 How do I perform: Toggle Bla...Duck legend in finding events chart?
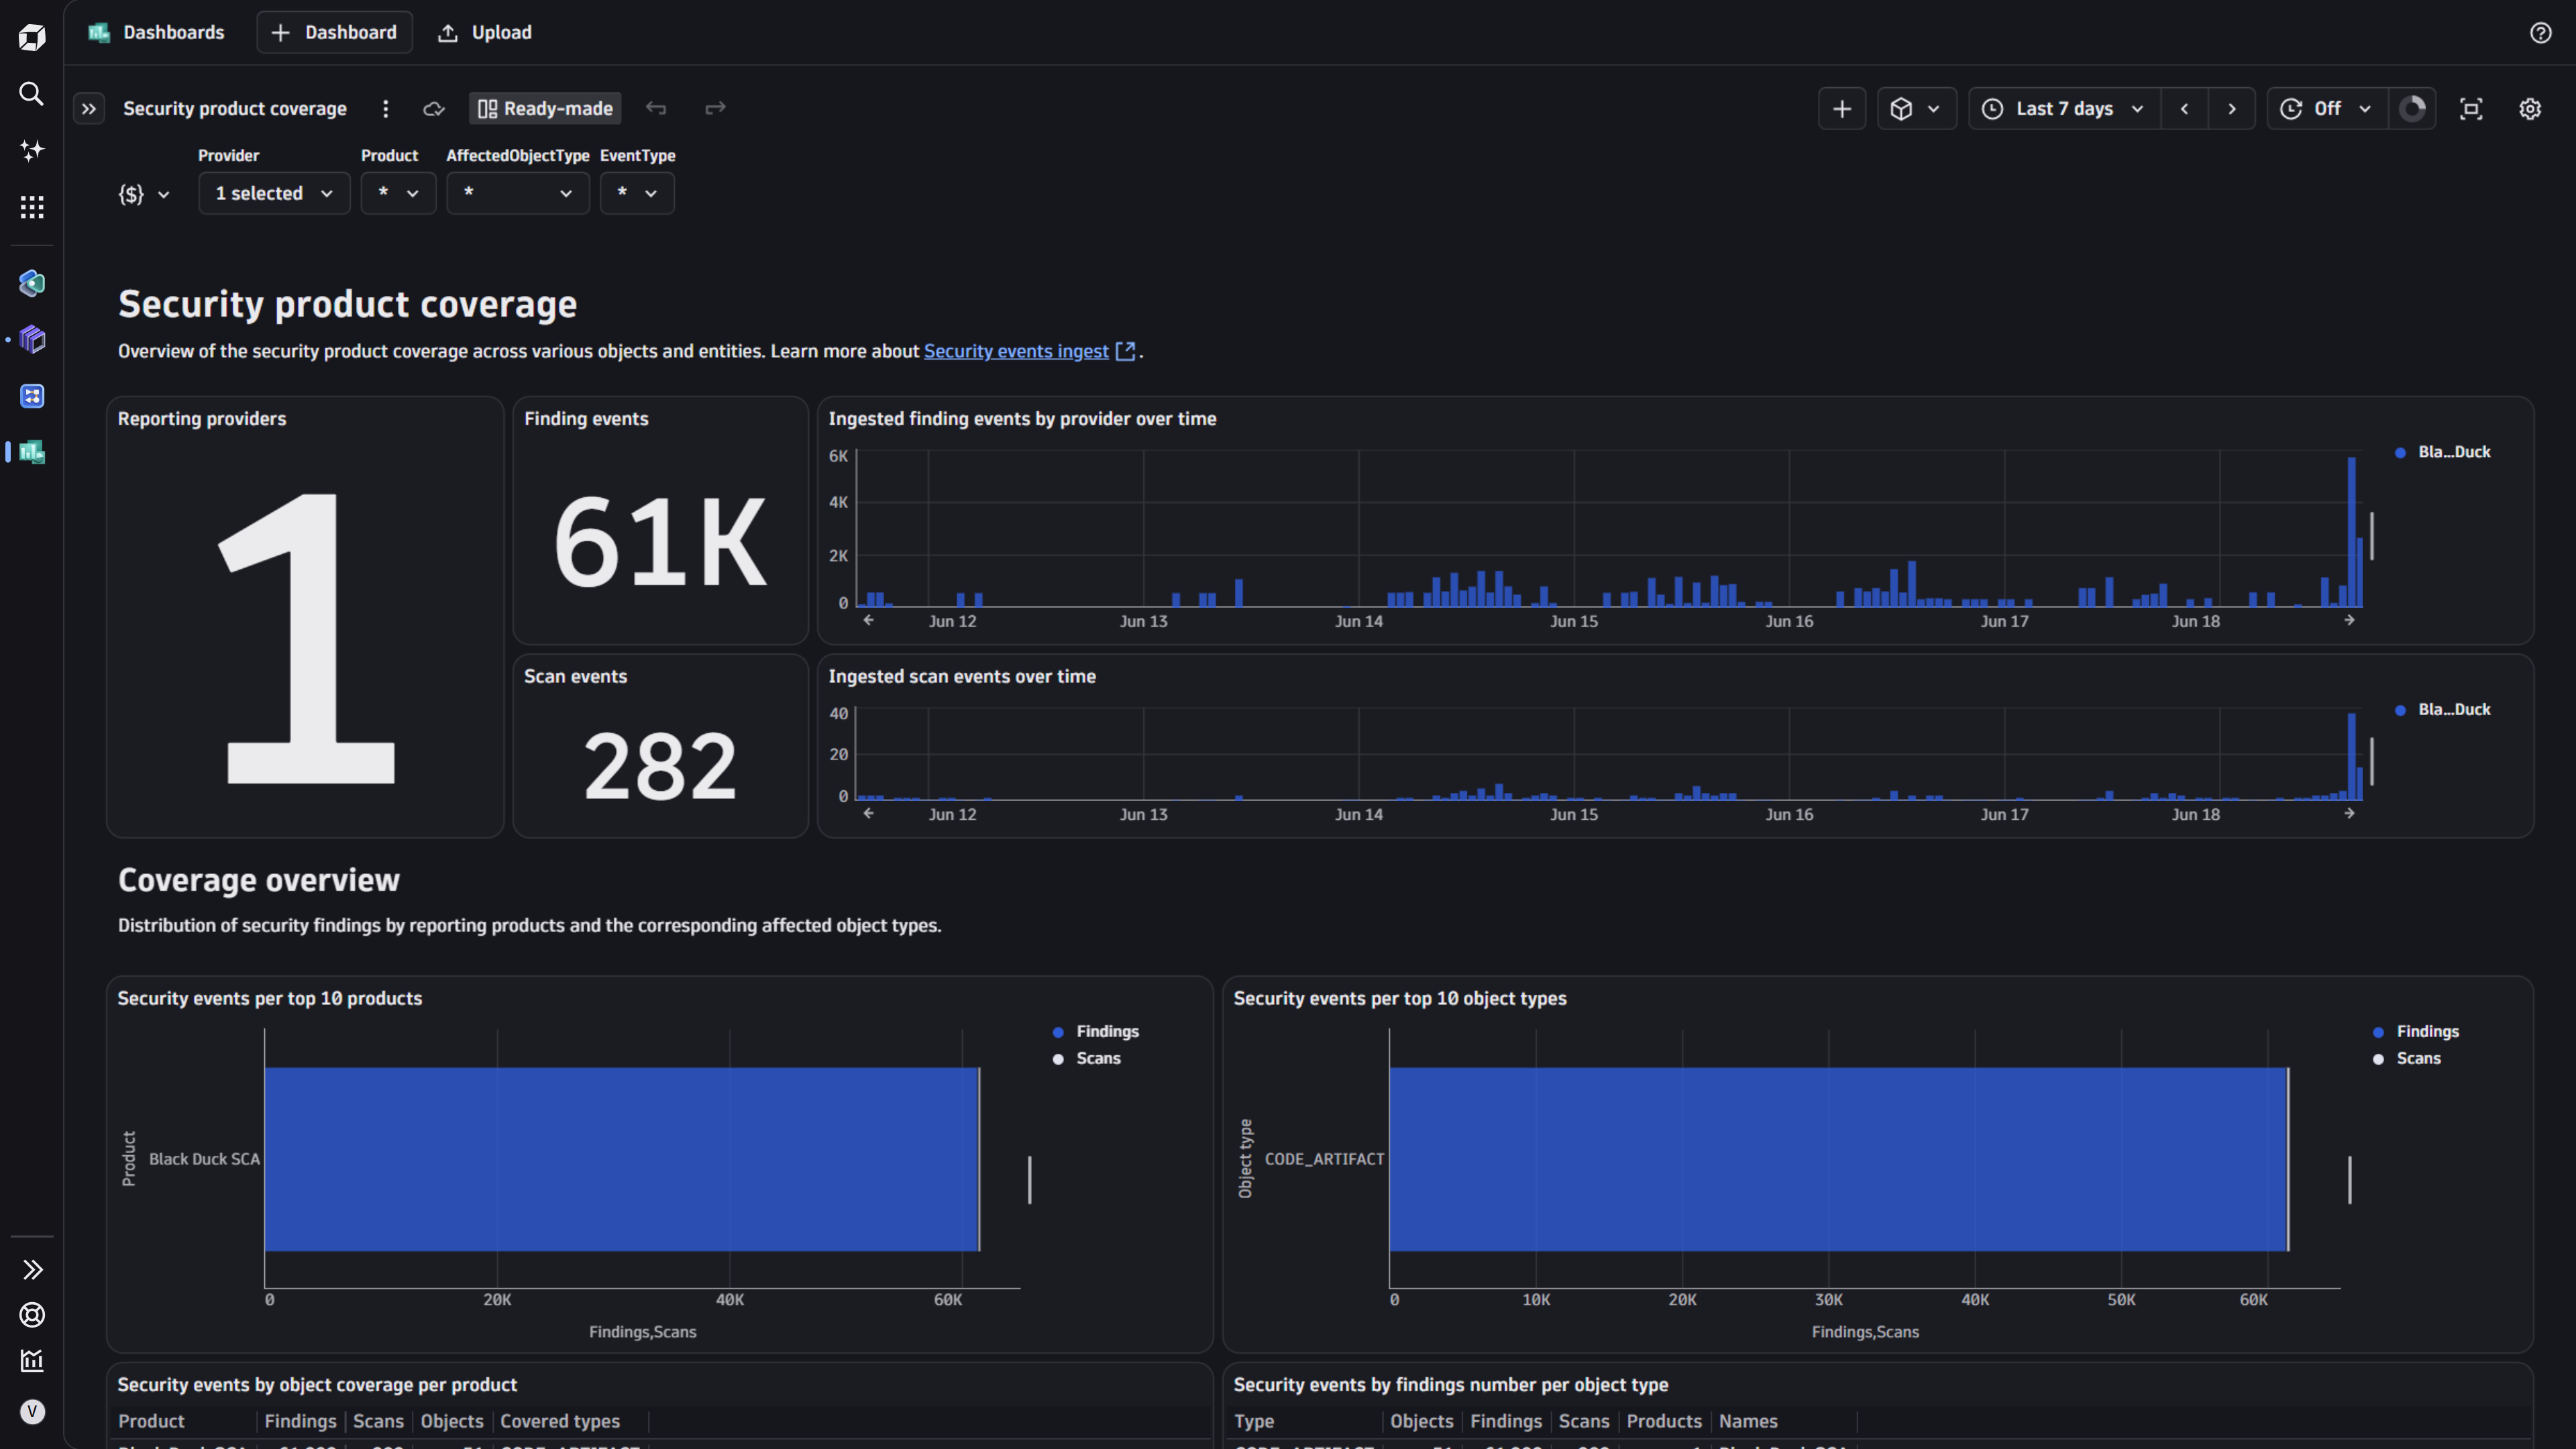coord(2442,452)
